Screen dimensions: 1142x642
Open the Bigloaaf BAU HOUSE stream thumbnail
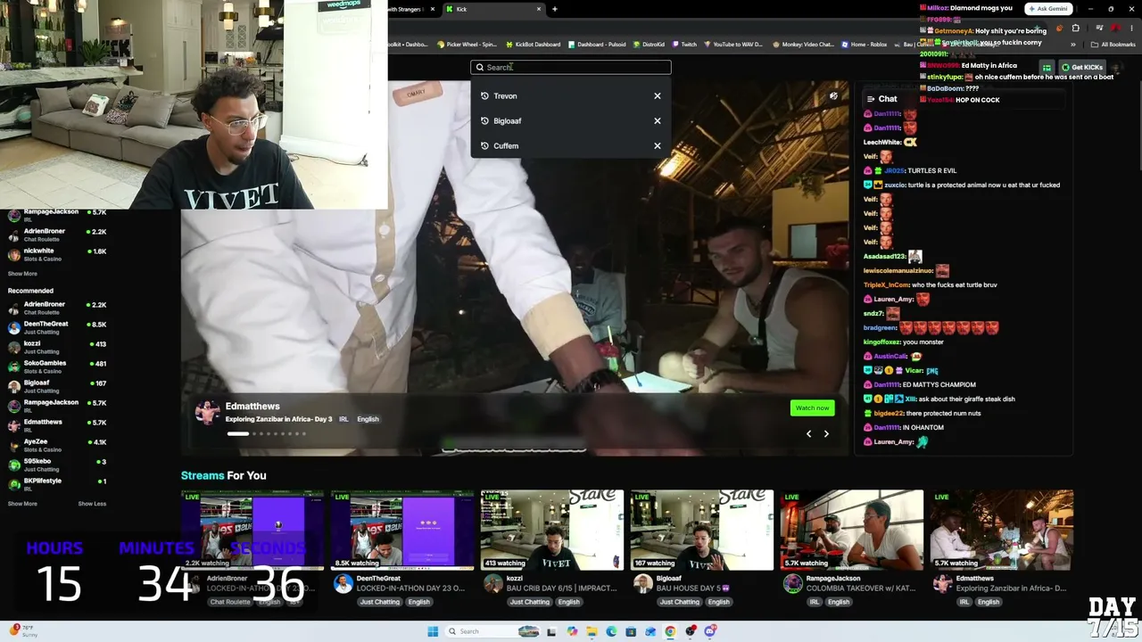[702, 530]
